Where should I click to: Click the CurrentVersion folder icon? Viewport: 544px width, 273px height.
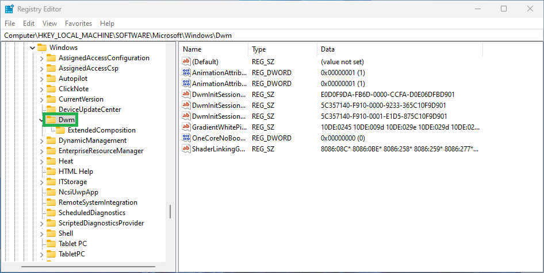pyautogui.click(x=51, y=99)
